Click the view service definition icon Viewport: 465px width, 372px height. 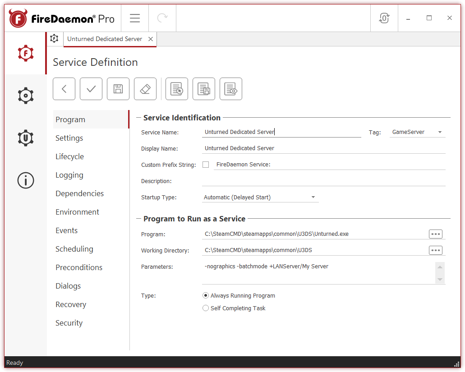coord(231,89)
